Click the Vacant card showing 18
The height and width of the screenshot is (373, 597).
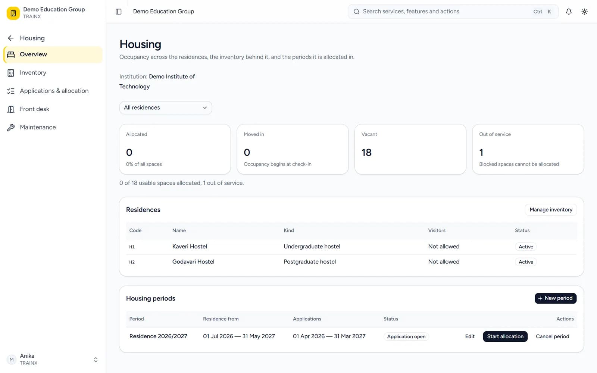click(x=410, y=149)
